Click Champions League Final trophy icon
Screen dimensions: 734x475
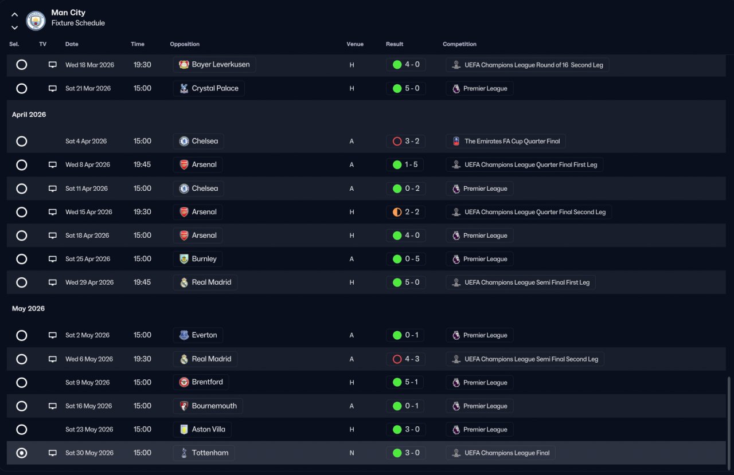click(x=456, y=453)
